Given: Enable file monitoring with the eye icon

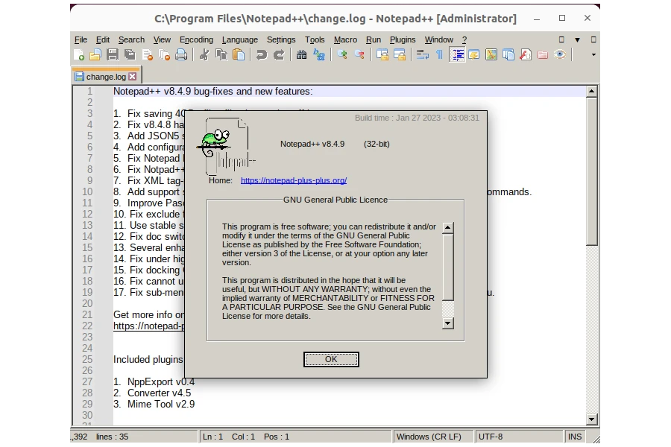Looking at the screenshot, I should coord(561,54).
